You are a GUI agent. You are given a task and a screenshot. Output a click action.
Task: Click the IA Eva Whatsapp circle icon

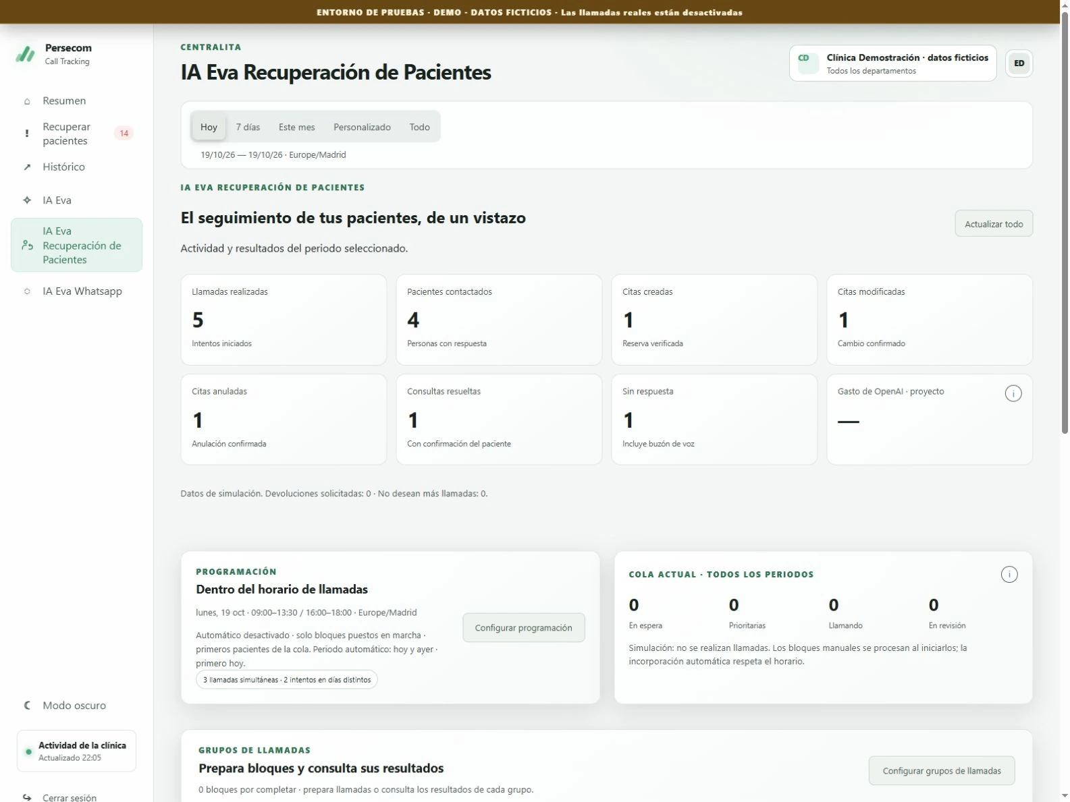tap(27, 291)
